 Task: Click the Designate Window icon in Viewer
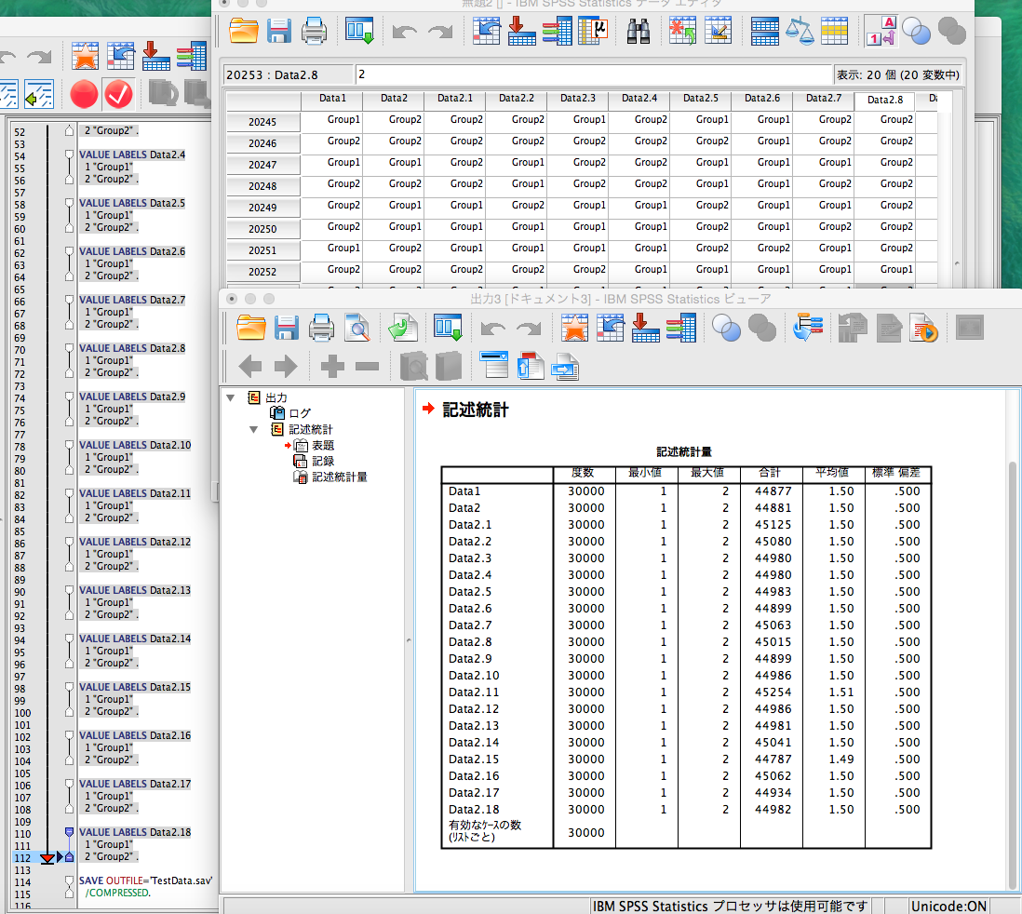969,328
